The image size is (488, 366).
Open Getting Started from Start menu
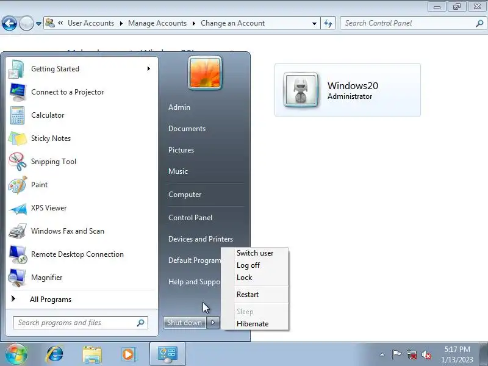coord(82,69)
